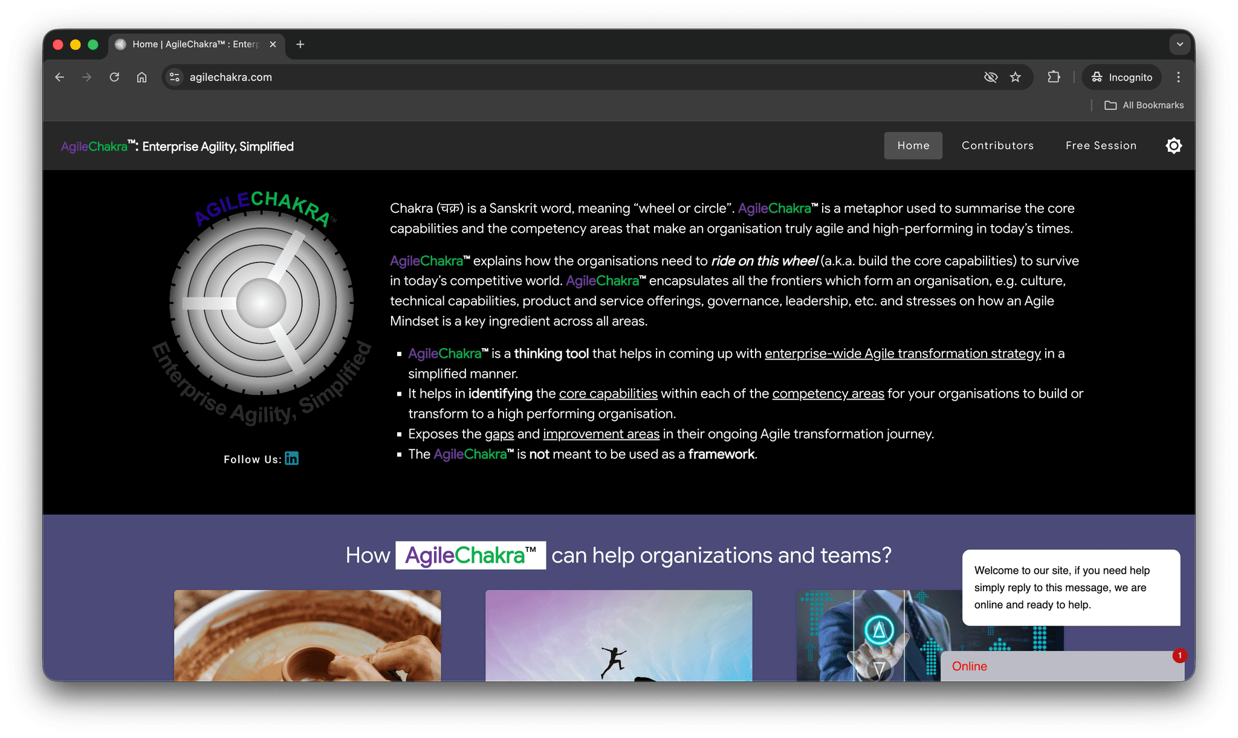The height and width of the screenshot is (738, 1238).
Task: Follow AgileChakra via the LinkedIn icon
Action: coord(291,459)
